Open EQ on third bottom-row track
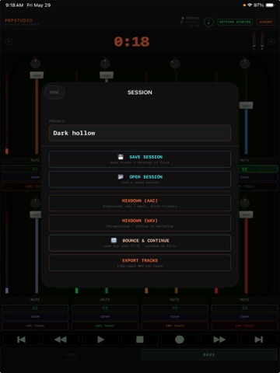The image size is (280, 373). (x=175, y=309)
